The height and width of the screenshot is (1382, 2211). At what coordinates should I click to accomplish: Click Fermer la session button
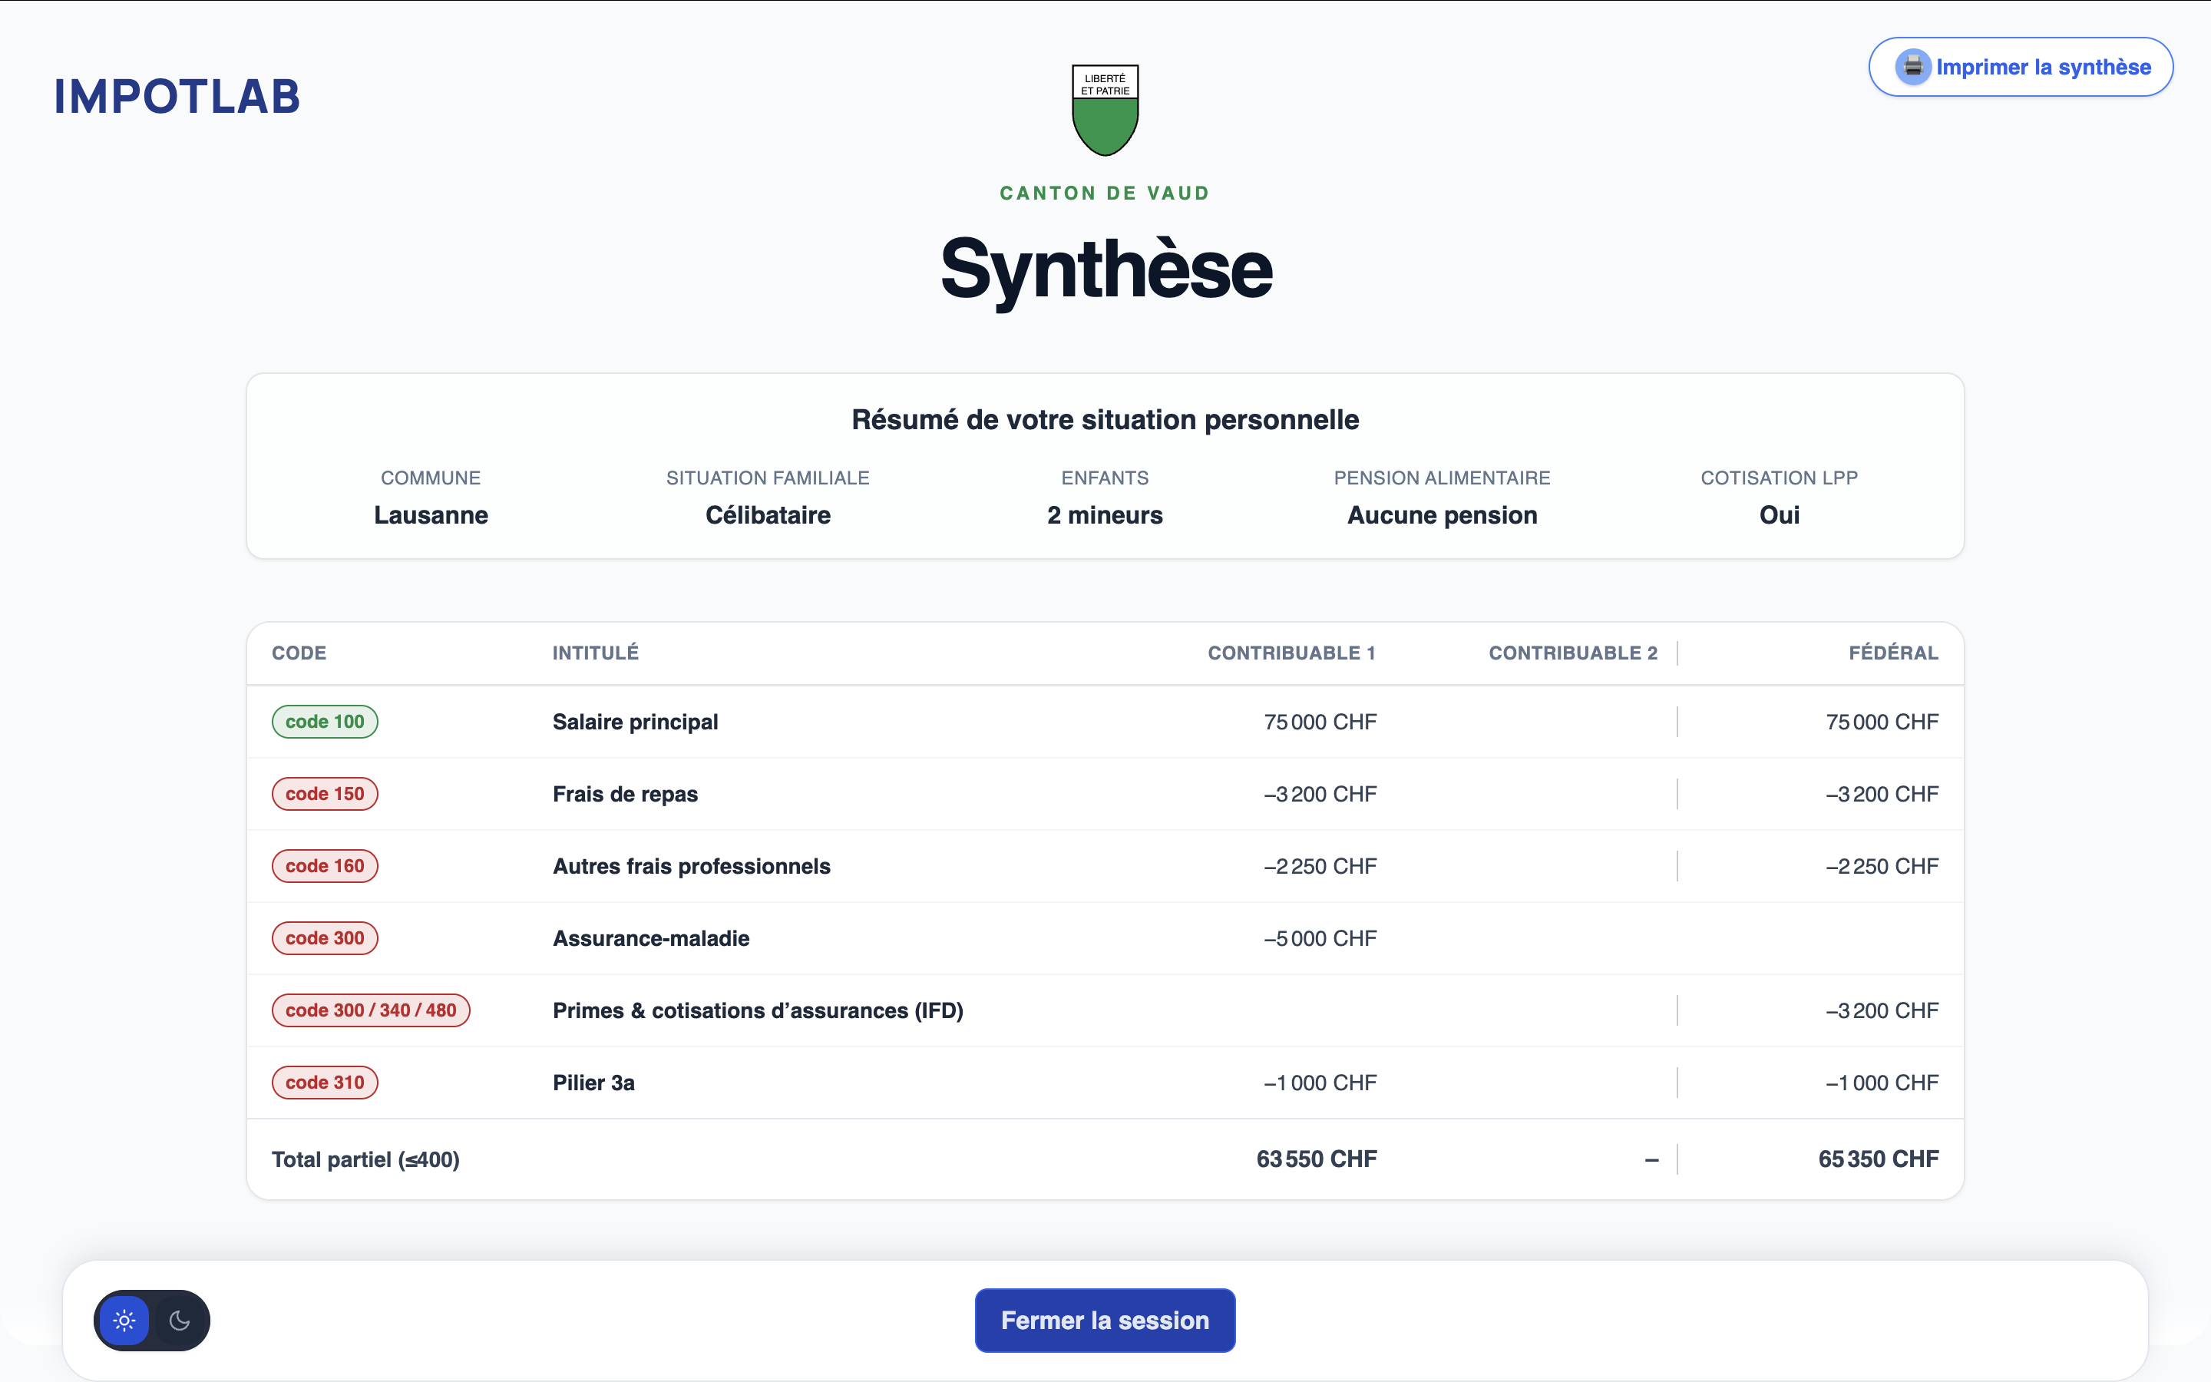tap(1105, 1320)
